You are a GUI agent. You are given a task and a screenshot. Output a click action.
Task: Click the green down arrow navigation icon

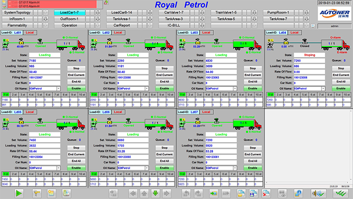(x=155, y=193)
